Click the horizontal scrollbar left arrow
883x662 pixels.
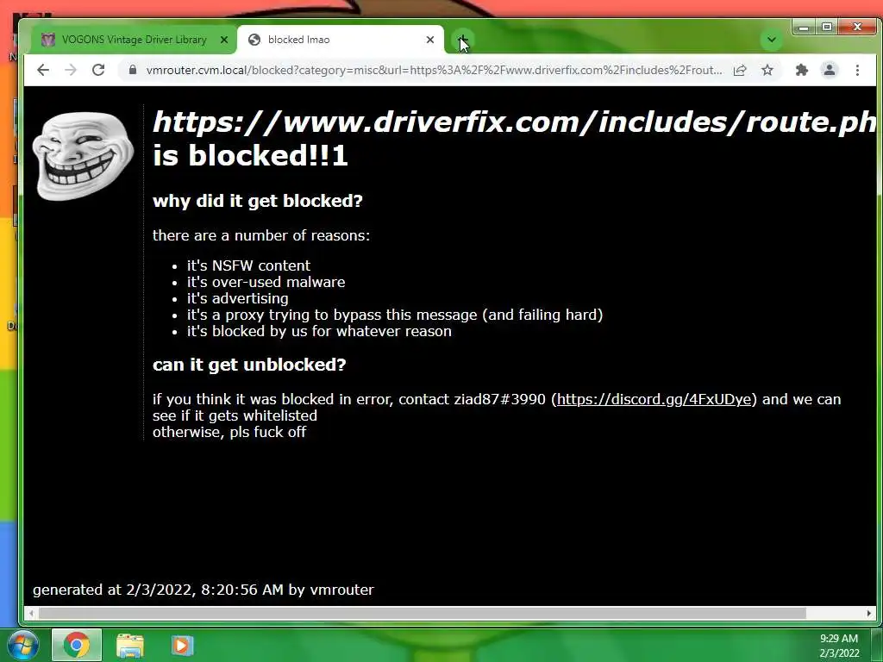tap(32, 613)
